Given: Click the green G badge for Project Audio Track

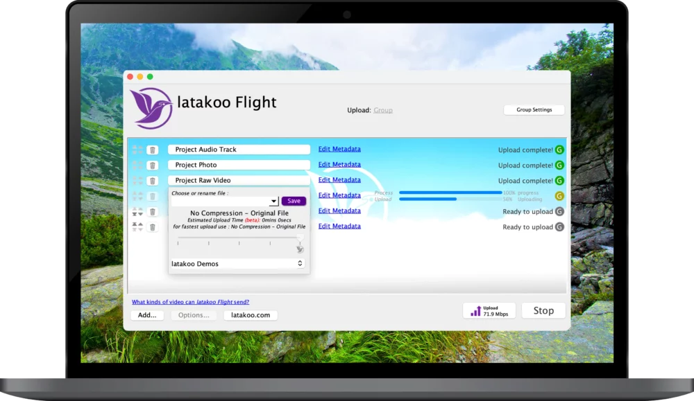Looking at the screenshot, I should click(x=559, y=150).
